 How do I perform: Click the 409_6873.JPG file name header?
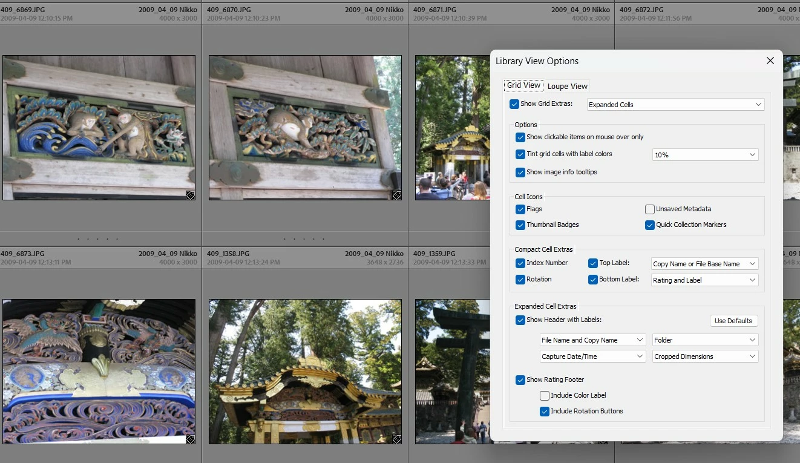point(22,254)
